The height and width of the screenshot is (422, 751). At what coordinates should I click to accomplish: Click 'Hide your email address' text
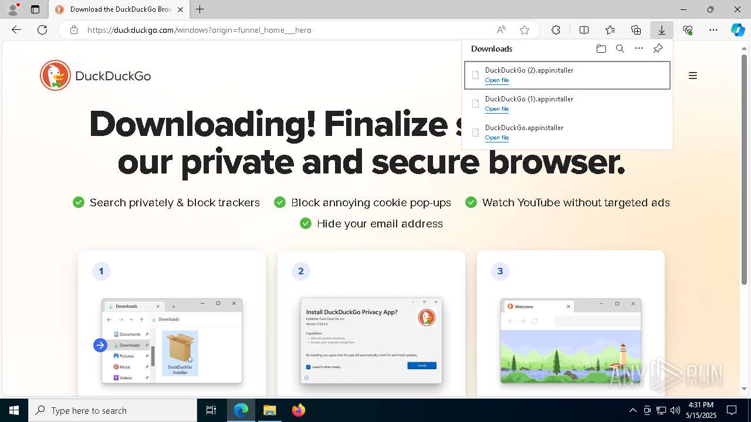tap(380, 223)
